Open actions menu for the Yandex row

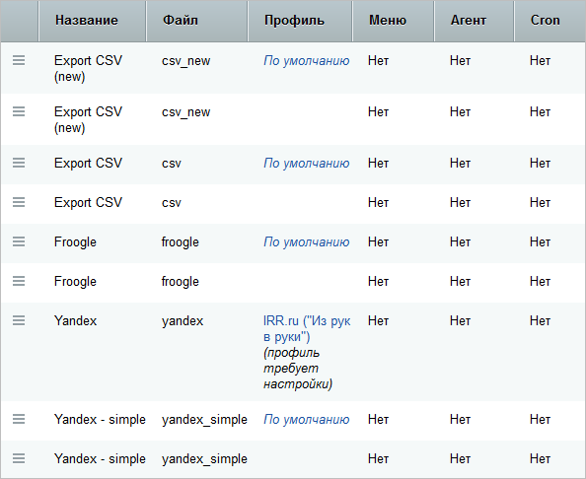pos(19,320)
